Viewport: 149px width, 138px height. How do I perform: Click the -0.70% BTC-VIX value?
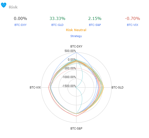[x=133, y=18]
